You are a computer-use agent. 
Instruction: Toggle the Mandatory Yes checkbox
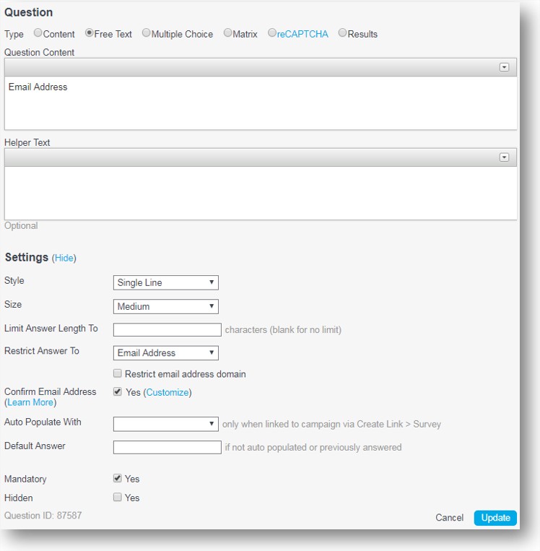click(118, 478)
